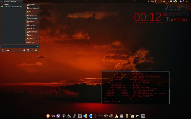Viewport: 191px width, 119px height.
Task: Open the Games category
Action: 32,22
